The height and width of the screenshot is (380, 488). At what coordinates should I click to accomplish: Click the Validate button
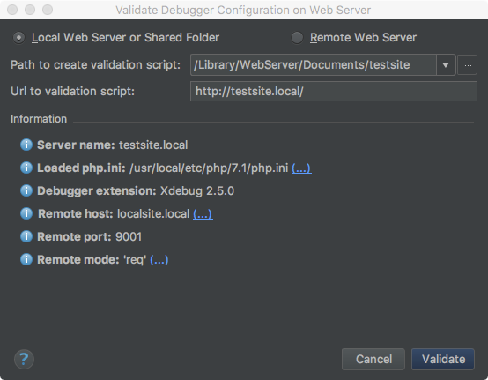(x=443, y=359)
